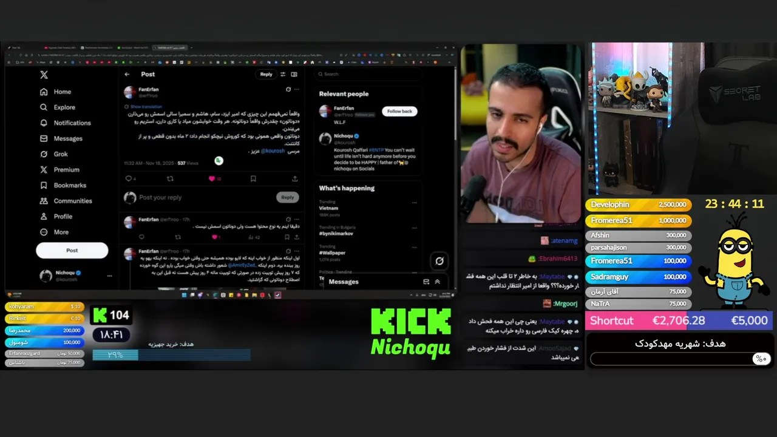
Task: Click the X logo in sidebar
Action: click(44, 75)
